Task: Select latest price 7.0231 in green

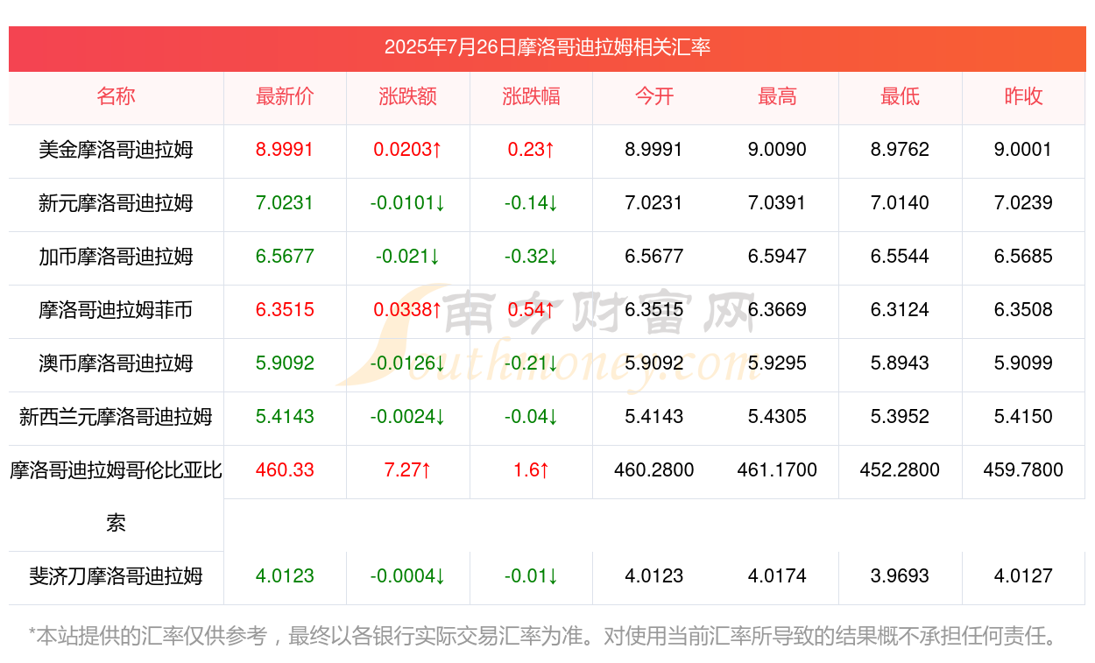Action: point(285,203)
